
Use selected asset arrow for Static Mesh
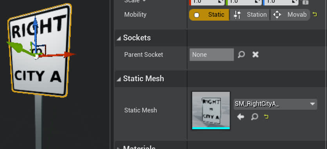pos(240,117)
